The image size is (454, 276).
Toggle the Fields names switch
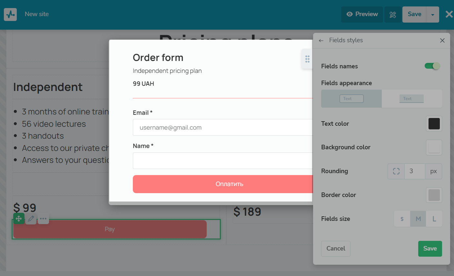(432, 66)
